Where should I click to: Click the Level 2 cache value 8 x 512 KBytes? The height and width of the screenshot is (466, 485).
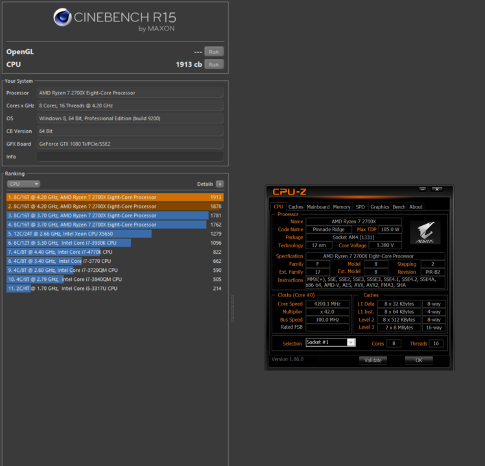pyautogui.click(x=399, y=320)
